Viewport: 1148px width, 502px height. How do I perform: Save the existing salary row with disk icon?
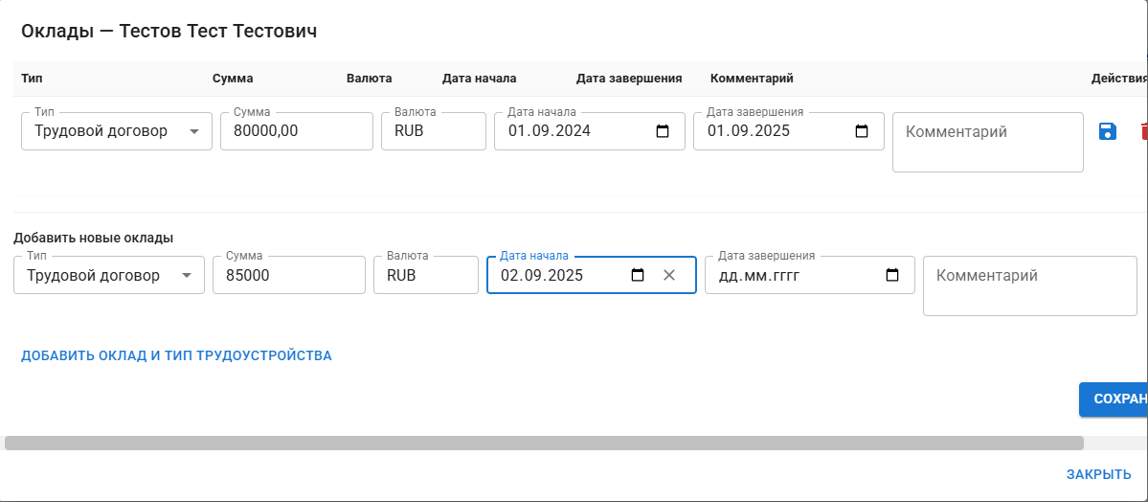coord(1107,131)
